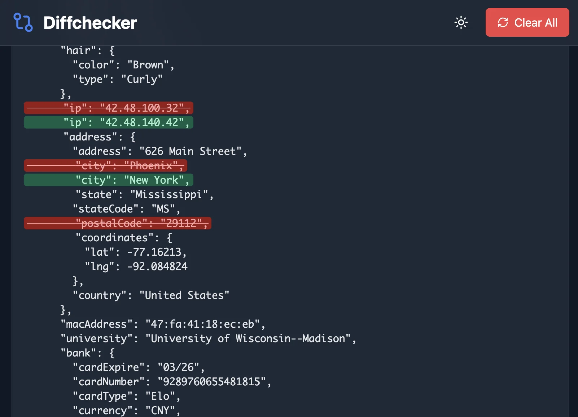
Task: Click the hair color Brown line
Action: click(123, 65)
